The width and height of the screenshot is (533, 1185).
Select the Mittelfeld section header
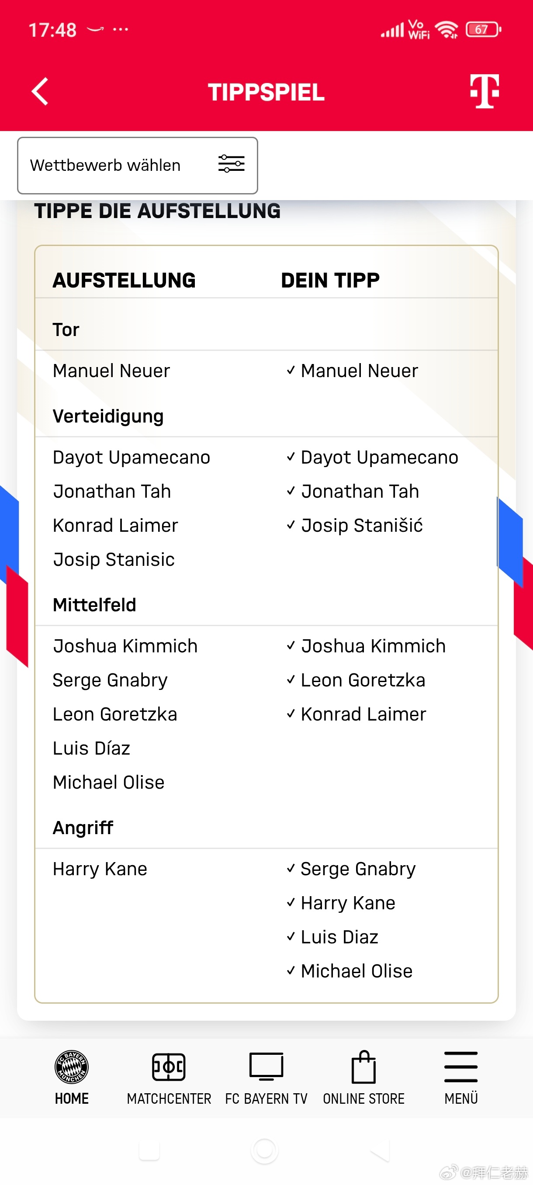(x=94, y=604)
